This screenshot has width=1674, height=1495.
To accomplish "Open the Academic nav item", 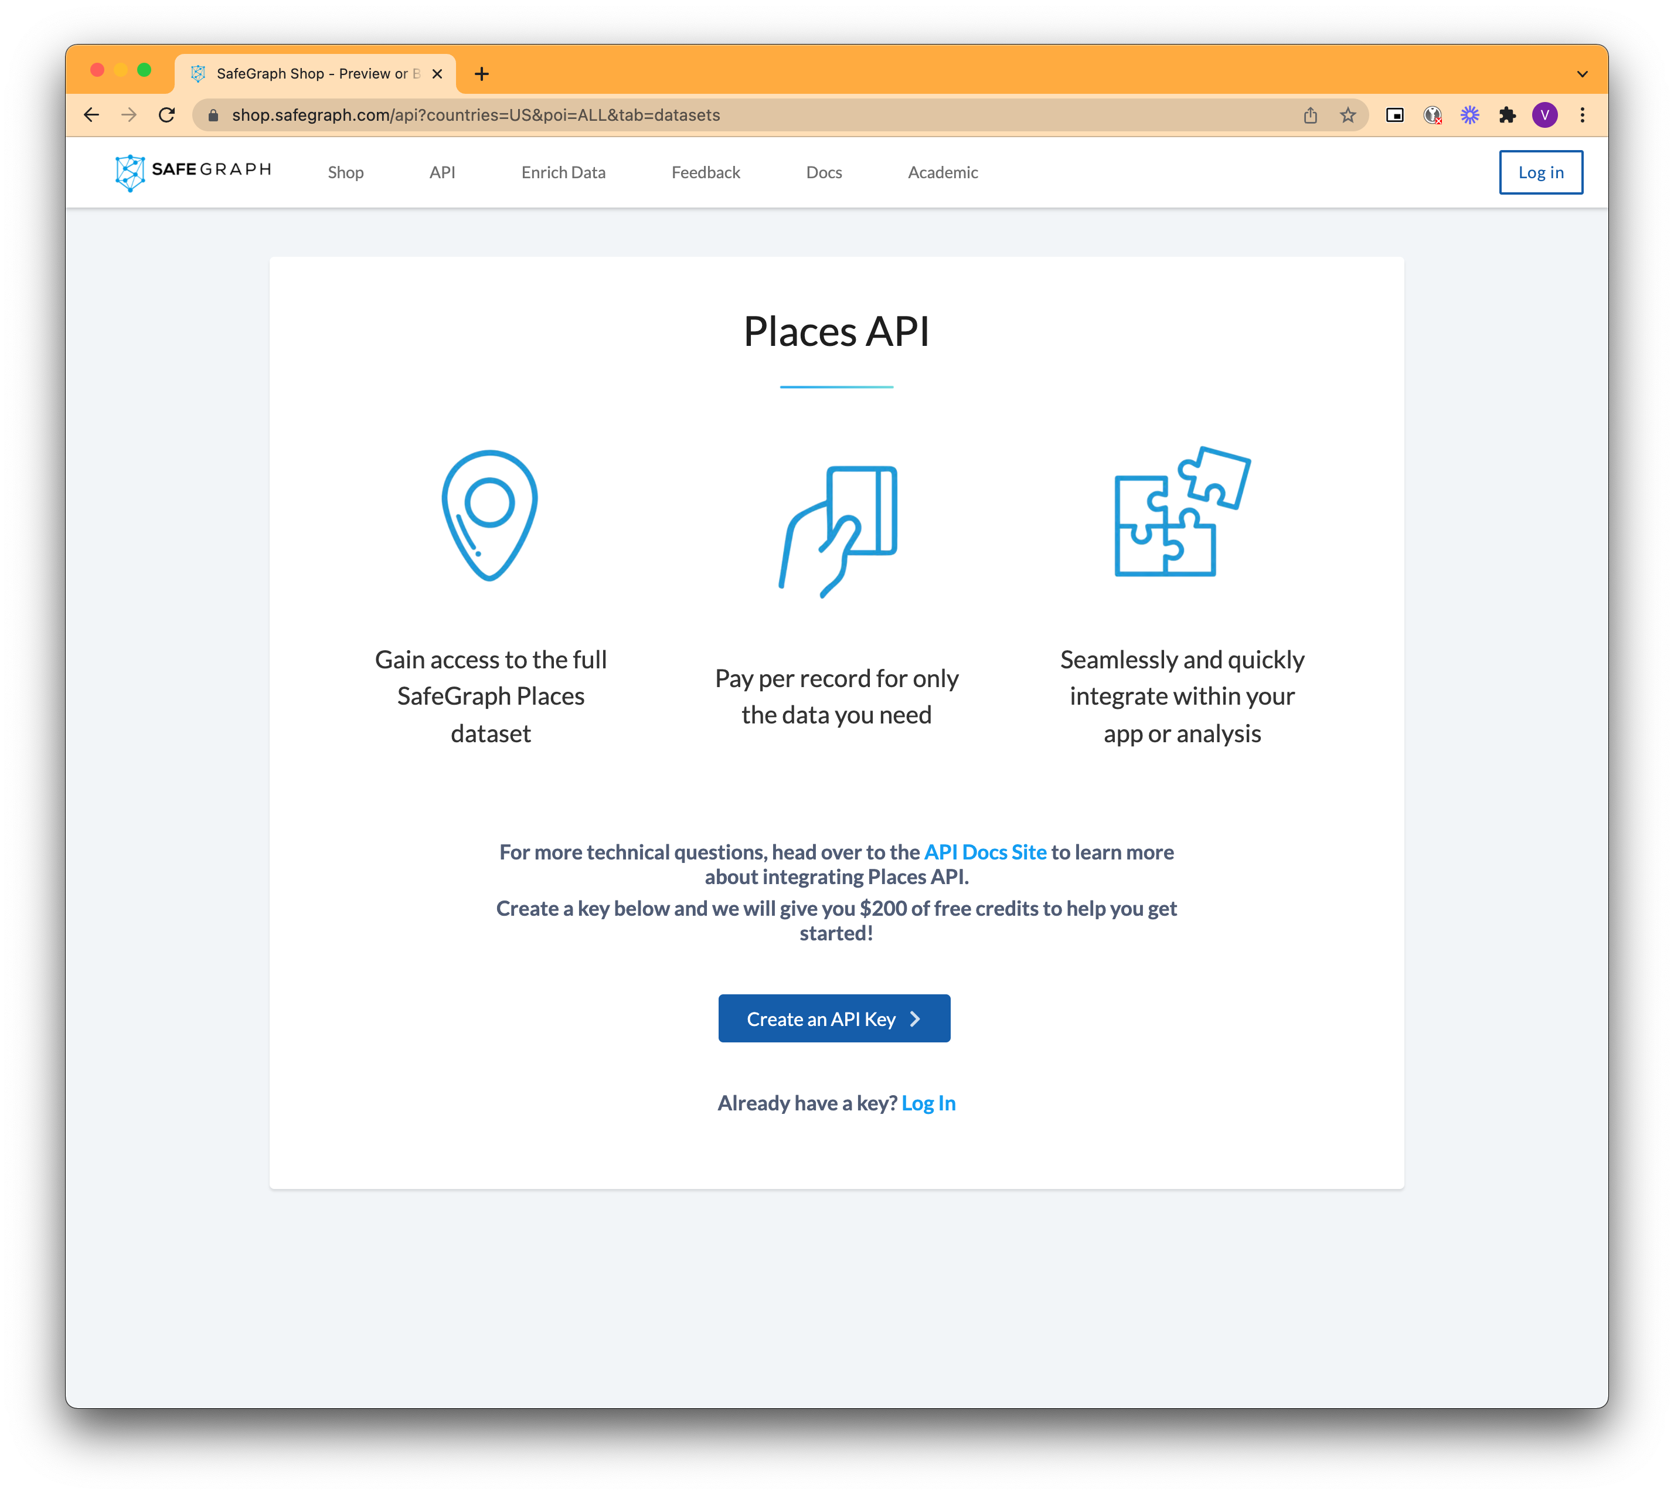I will [943, 172].
